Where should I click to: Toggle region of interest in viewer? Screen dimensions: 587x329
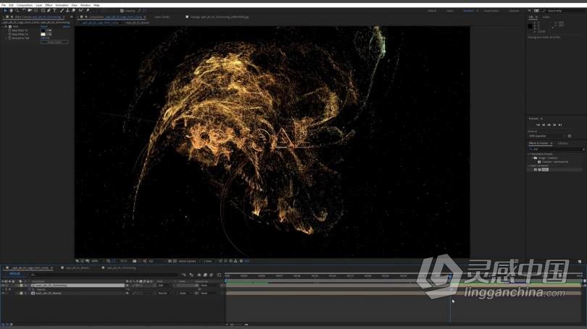(x=170, y=261)
